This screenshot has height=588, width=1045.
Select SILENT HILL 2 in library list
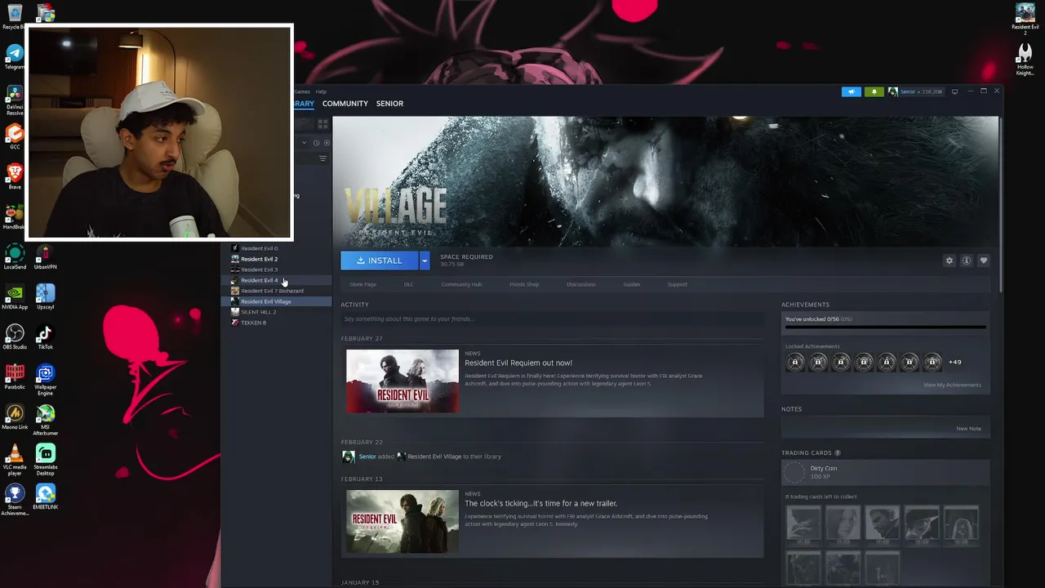pyautogui.click(x=258, y=312)
